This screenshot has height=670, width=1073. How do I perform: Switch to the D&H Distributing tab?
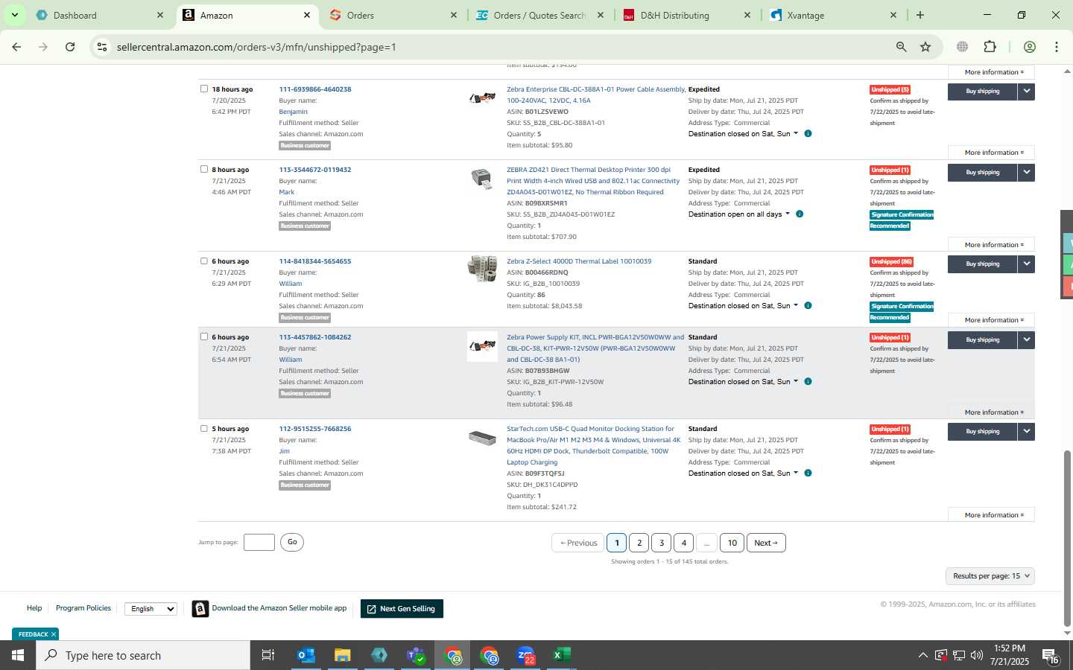[x=687, y=15]
